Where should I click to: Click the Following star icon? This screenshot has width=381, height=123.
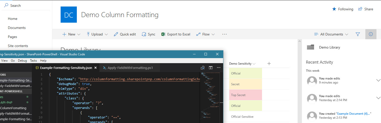pyautogui.click(x=334, y=9)
